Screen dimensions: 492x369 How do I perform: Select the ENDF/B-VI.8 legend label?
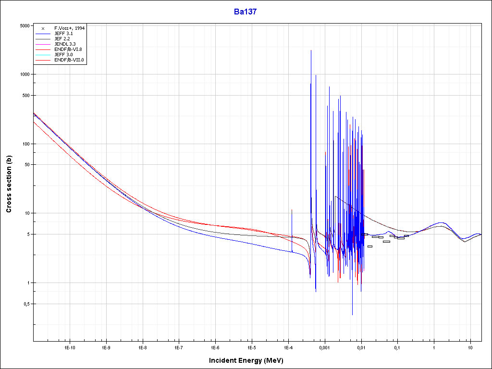(x=68, y=49)
